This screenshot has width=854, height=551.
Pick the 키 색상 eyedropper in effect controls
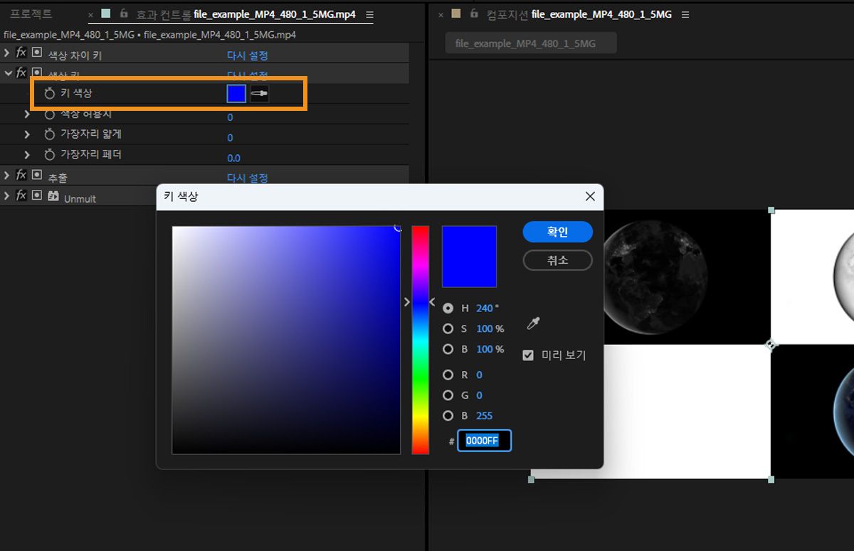[259, 93]
